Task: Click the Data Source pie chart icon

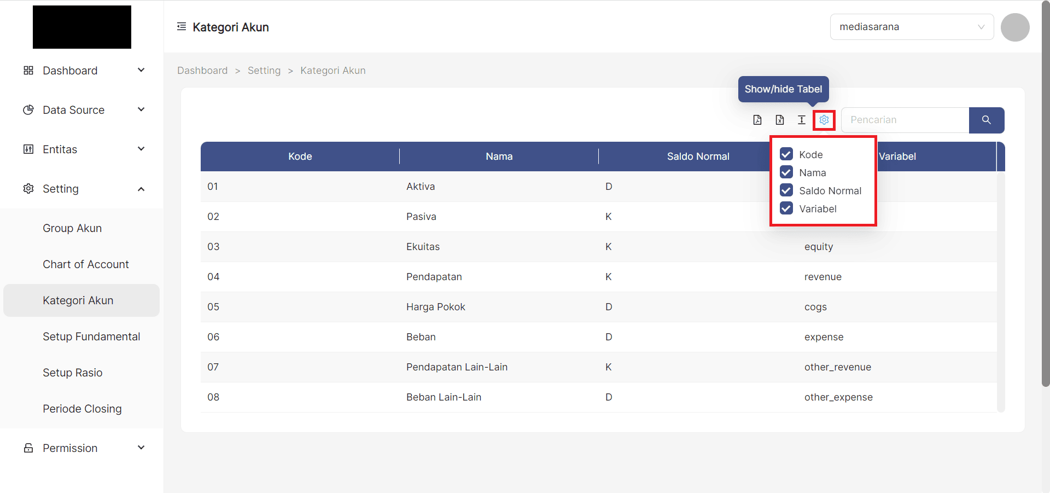Action: 28,109
